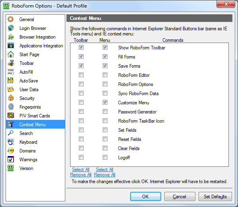
Task: Open the Browser Integration page
Action: click(x=35, y=37)
